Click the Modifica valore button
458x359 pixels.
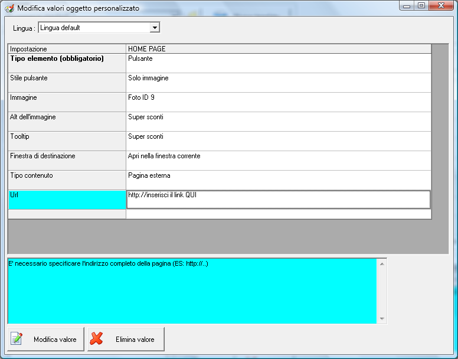[45, 339]
